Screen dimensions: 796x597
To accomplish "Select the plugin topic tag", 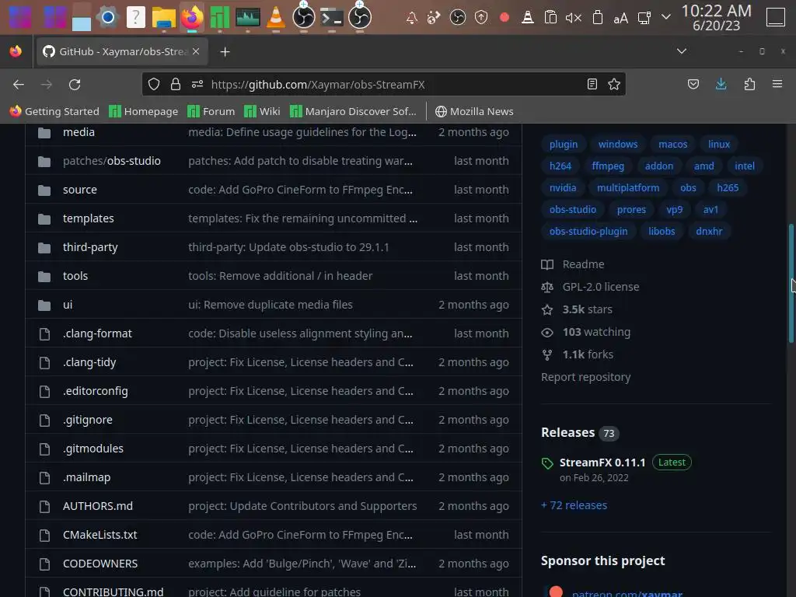I will (564, 144).
